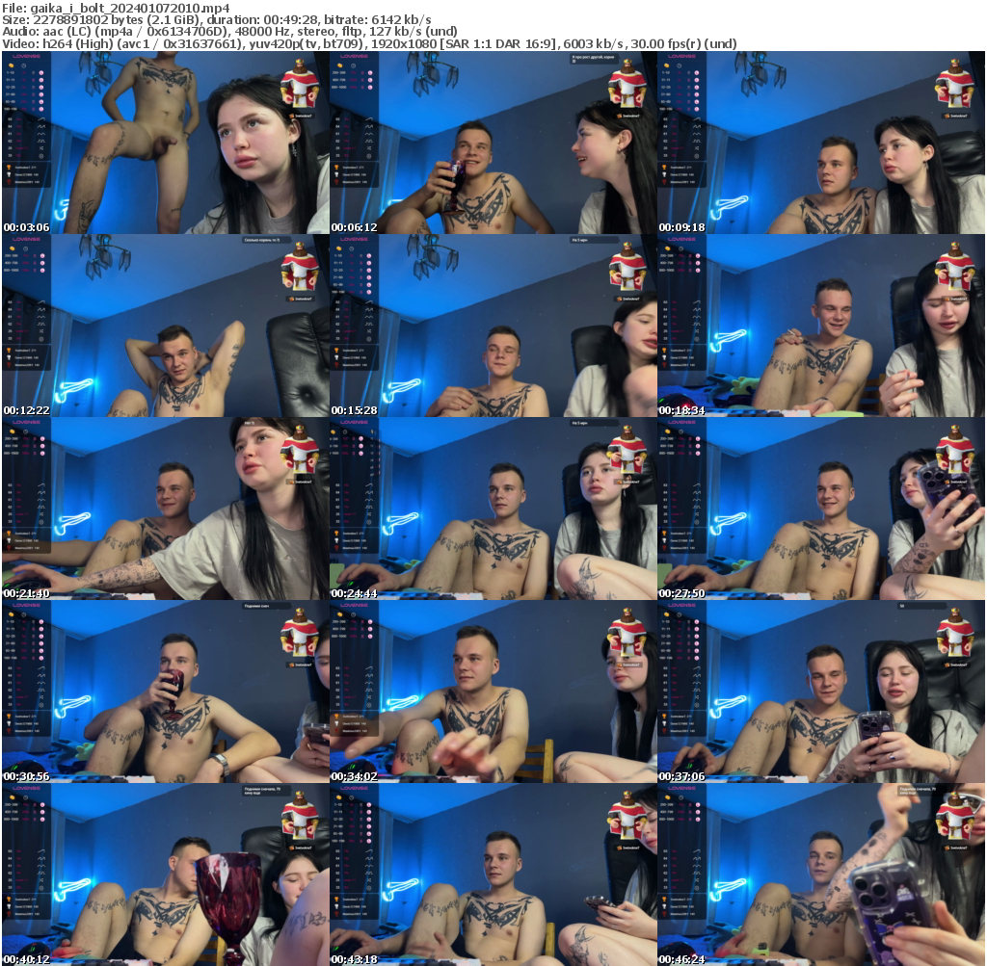
Task: Select the thumbnail stamped 00:34:02
Action: click(x=493, y=692)
